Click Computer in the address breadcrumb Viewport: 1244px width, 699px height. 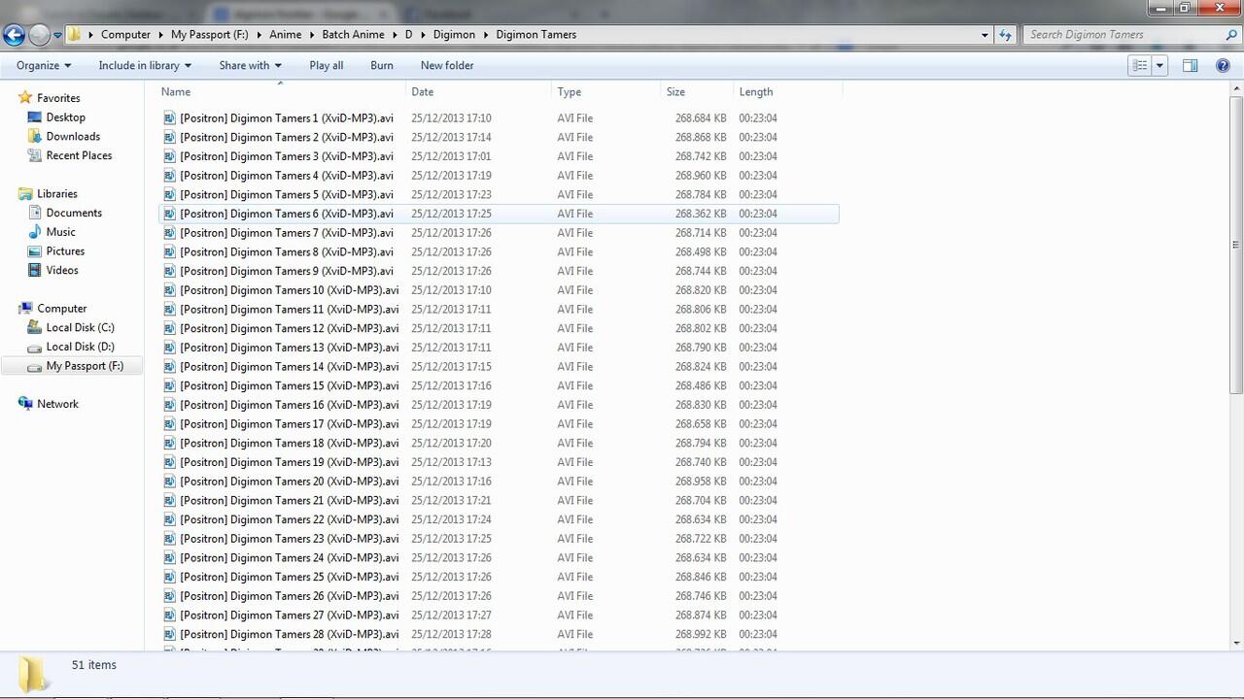tap(125, 34)
